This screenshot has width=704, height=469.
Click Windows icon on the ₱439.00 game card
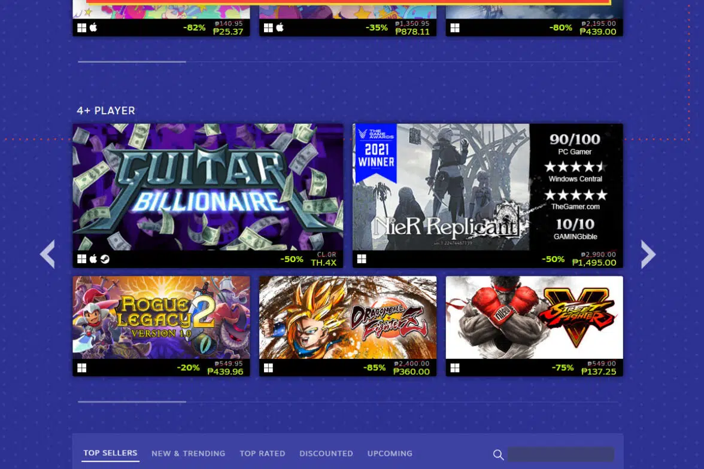tap(455, 28)
